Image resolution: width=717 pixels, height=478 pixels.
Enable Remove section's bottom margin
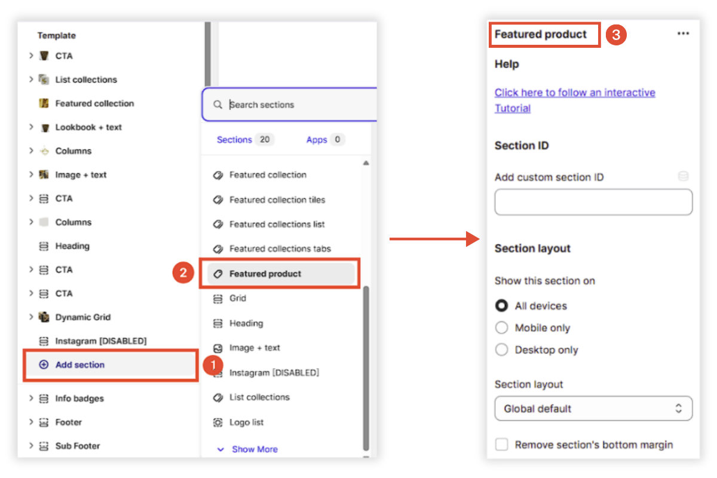pos(501,444)
